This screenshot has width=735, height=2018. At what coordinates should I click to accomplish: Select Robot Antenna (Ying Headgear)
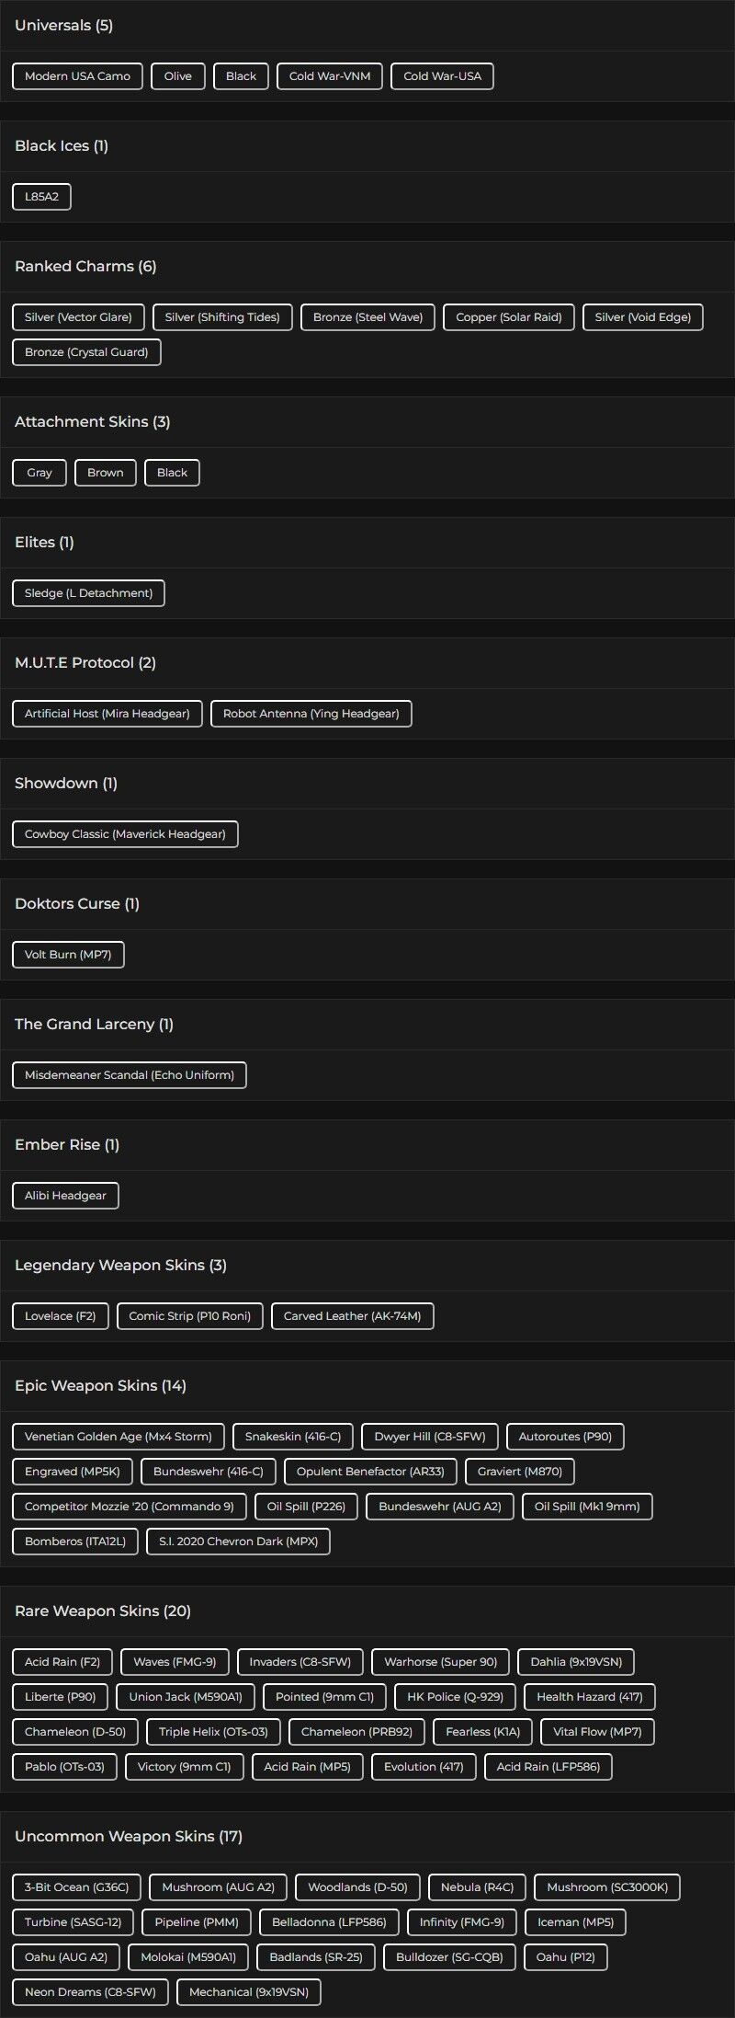311,714
